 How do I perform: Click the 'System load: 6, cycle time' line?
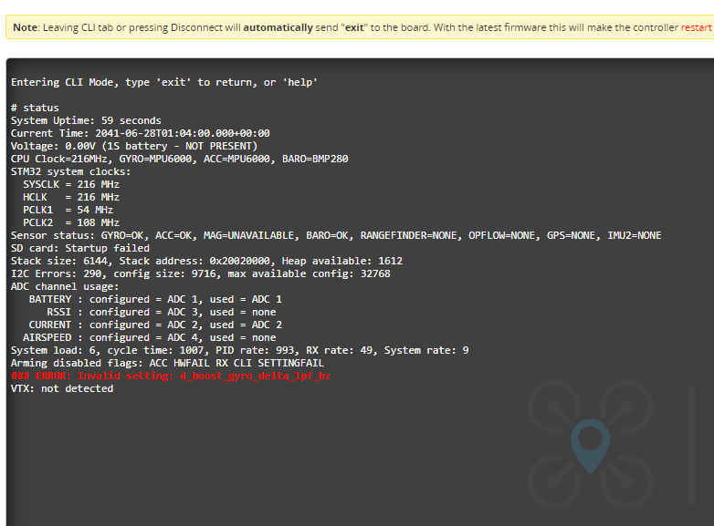click(240, 350)
